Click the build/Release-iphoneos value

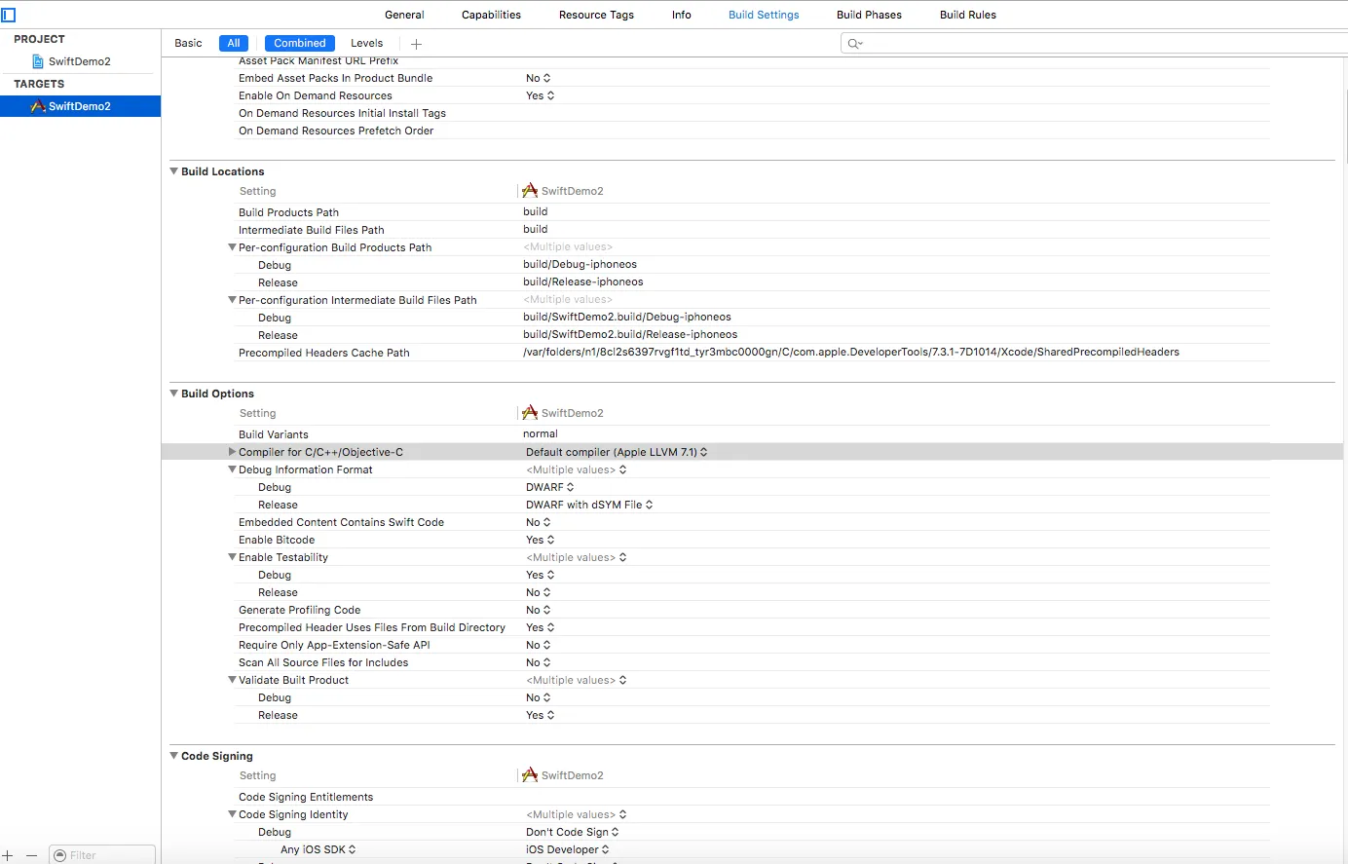pyautogui.click(x=582, y=282)
